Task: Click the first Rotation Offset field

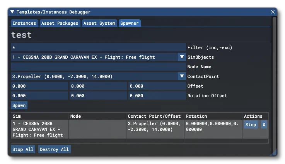Action: click(x=39, y=96)
